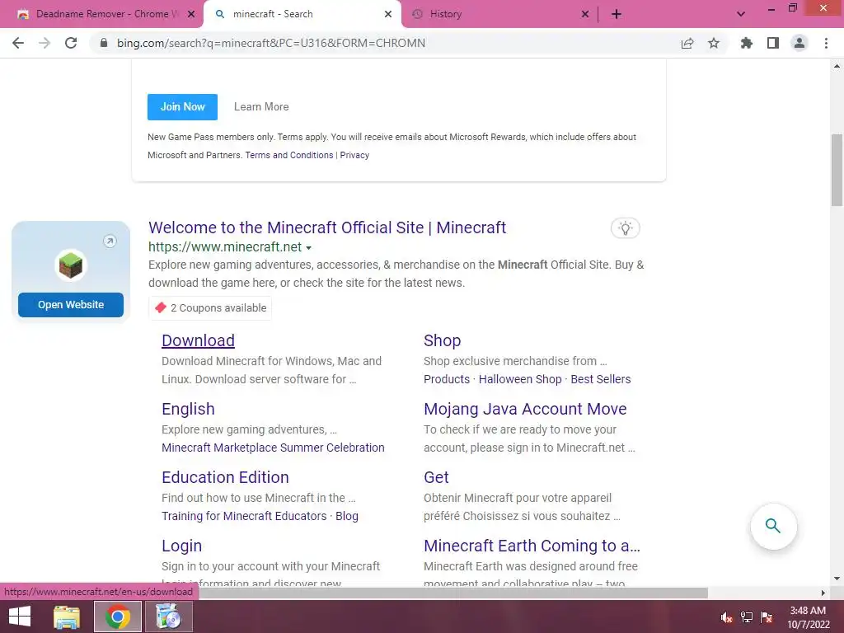Viewport: 844px width, 633px height.
Task: Close the History tab
Action: click(x=585, y=14)
